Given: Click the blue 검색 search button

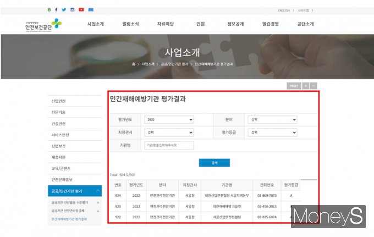Looking at the screenshot, I should point(215,163).
